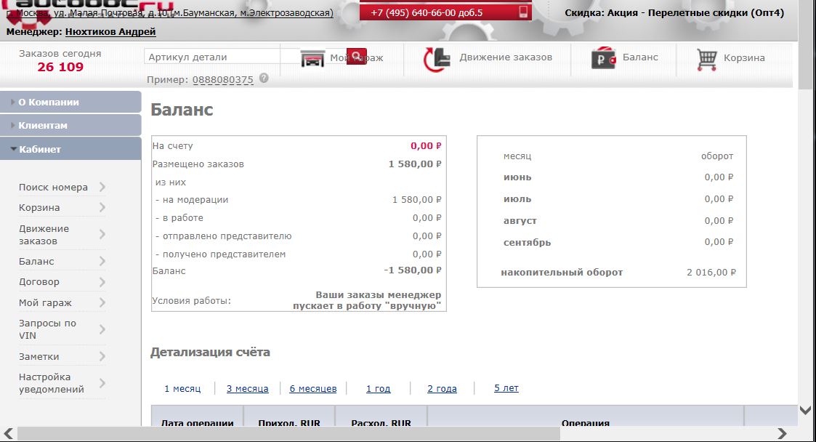Click the arrow next to Поиск номера
This screenshot has height=442, width=816.
point(102,188)
